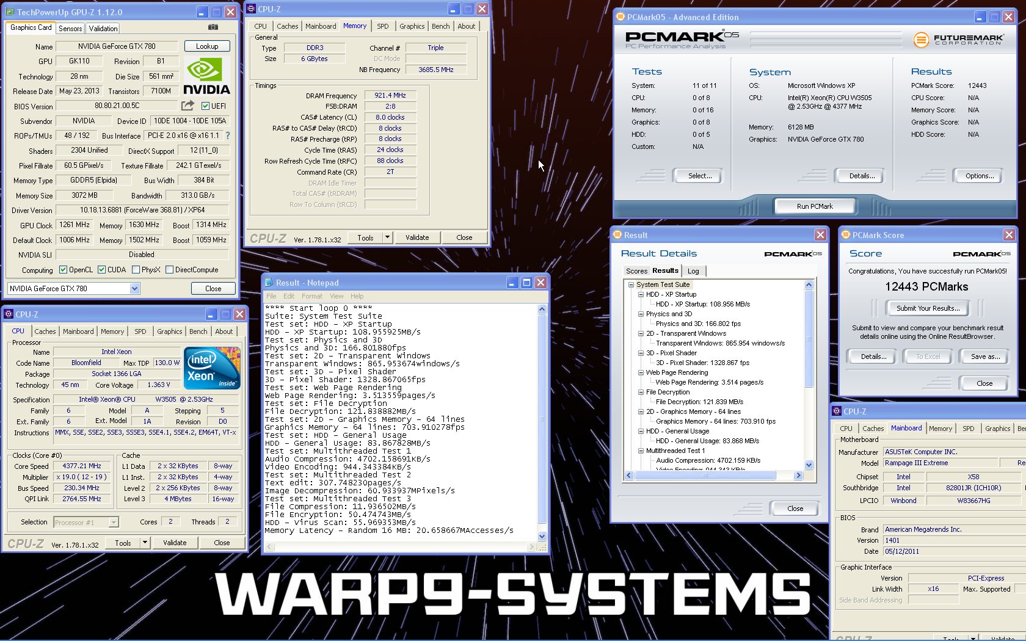
Task: Open Tools dropdown arrow in memory CPU-Z
Action: pyautogui.click(x=387, y=237)
